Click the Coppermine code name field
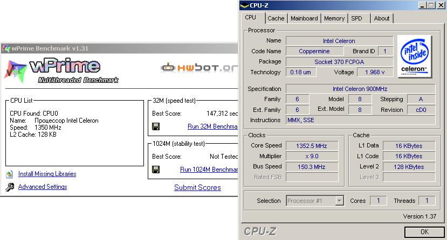 click(x=314, y=51)
